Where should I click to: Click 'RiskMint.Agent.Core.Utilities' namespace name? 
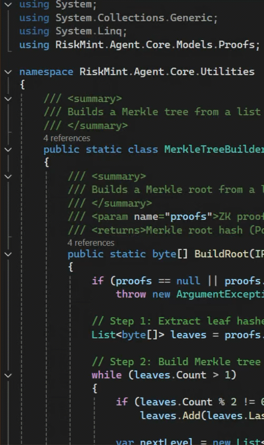(167, 72)
